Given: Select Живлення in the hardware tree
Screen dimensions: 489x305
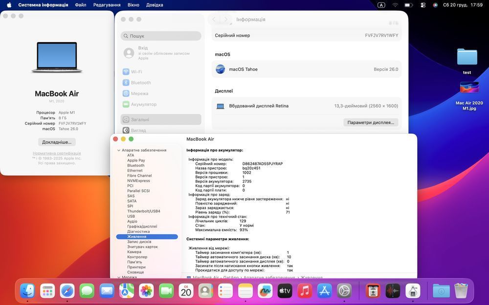Looking at the screenshot, I should pyautogui.click(x=147, y=237).
